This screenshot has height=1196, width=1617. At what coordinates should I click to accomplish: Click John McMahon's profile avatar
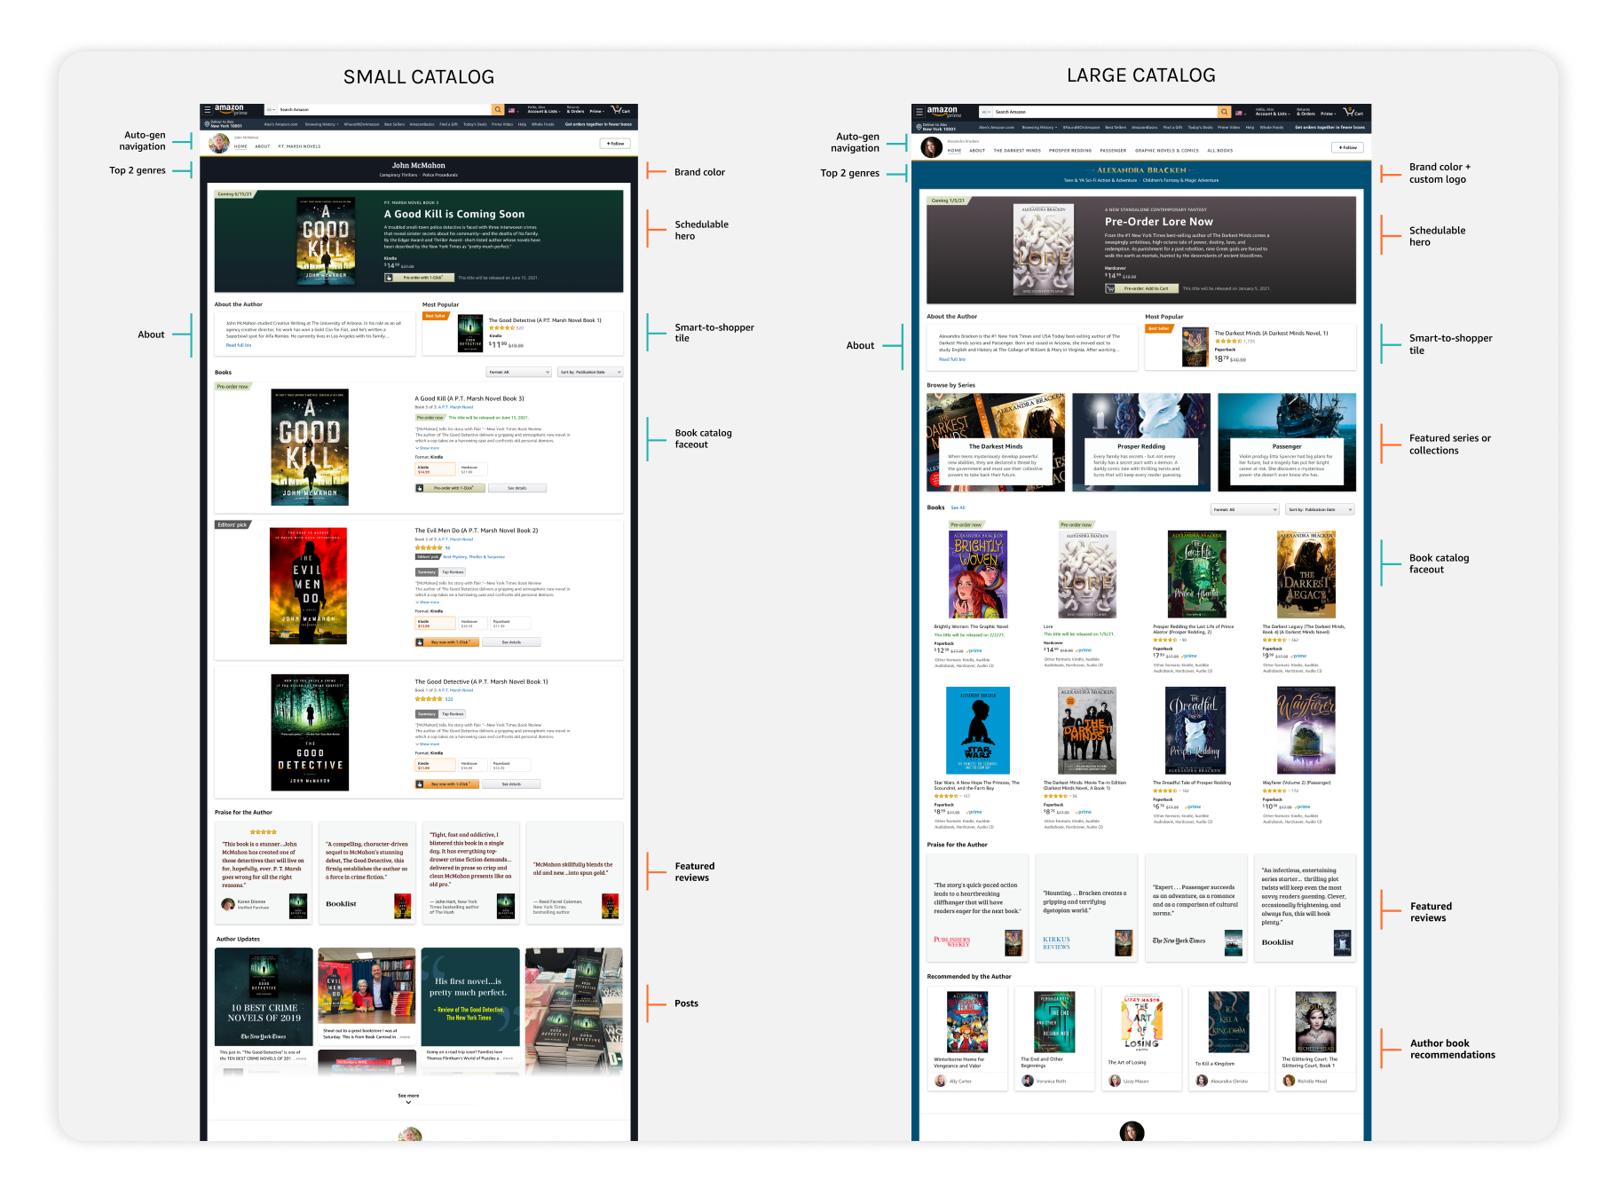(x=218, y=143)
